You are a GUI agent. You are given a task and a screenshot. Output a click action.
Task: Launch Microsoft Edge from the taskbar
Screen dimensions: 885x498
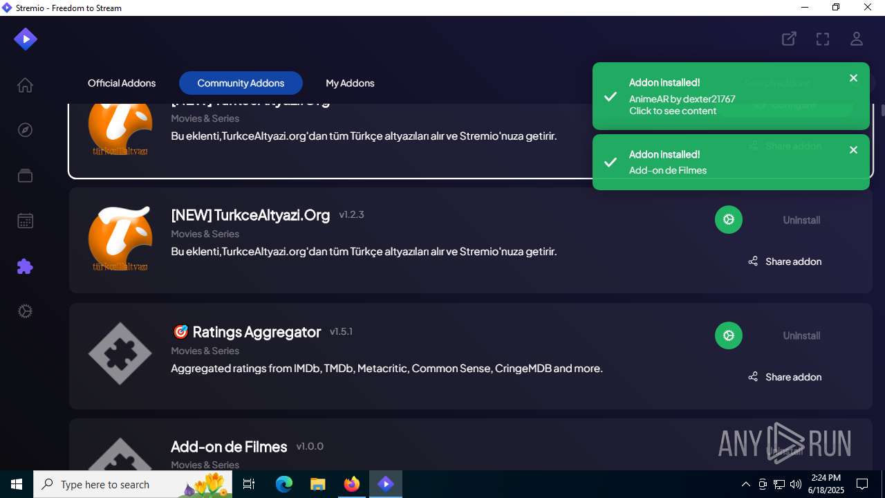284,484
